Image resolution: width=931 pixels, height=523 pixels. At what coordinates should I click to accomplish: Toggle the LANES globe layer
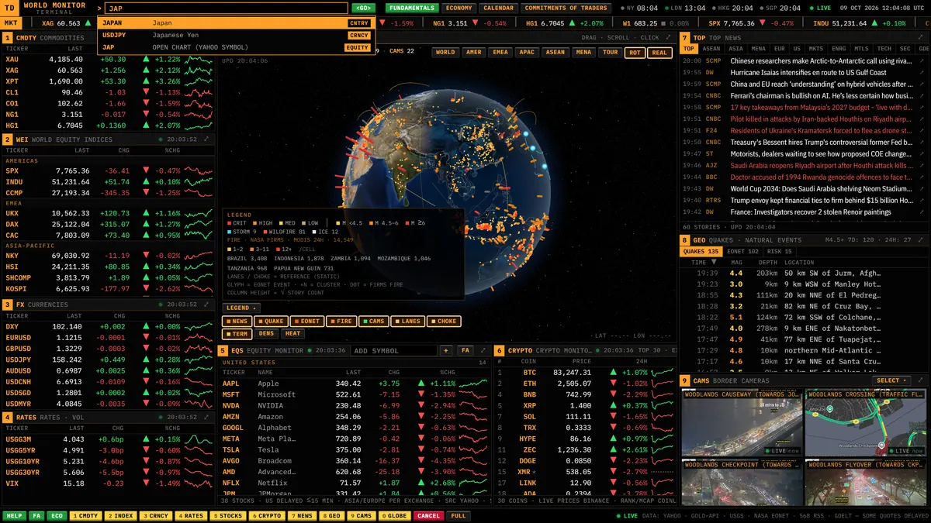coord(407,322)
